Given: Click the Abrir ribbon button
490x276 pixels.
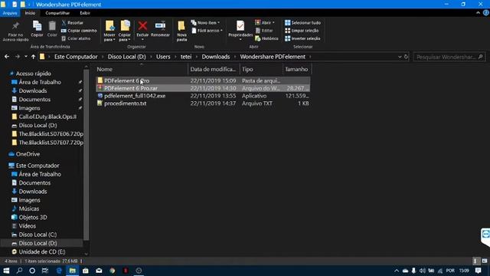Looking at the screenshot, I should pyautogui.click(x=265, y=22).
